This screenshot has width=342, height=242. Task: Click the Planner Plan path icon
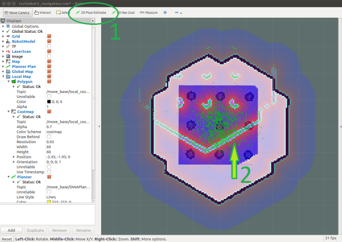[x=8, y=66]
